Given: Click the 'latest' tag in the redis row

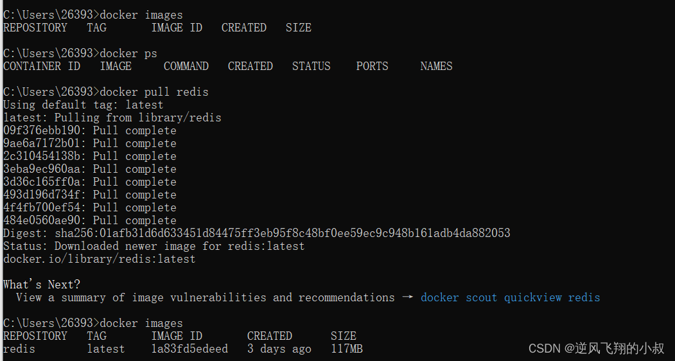Looking at the screenshot, I should coord(106,349).
